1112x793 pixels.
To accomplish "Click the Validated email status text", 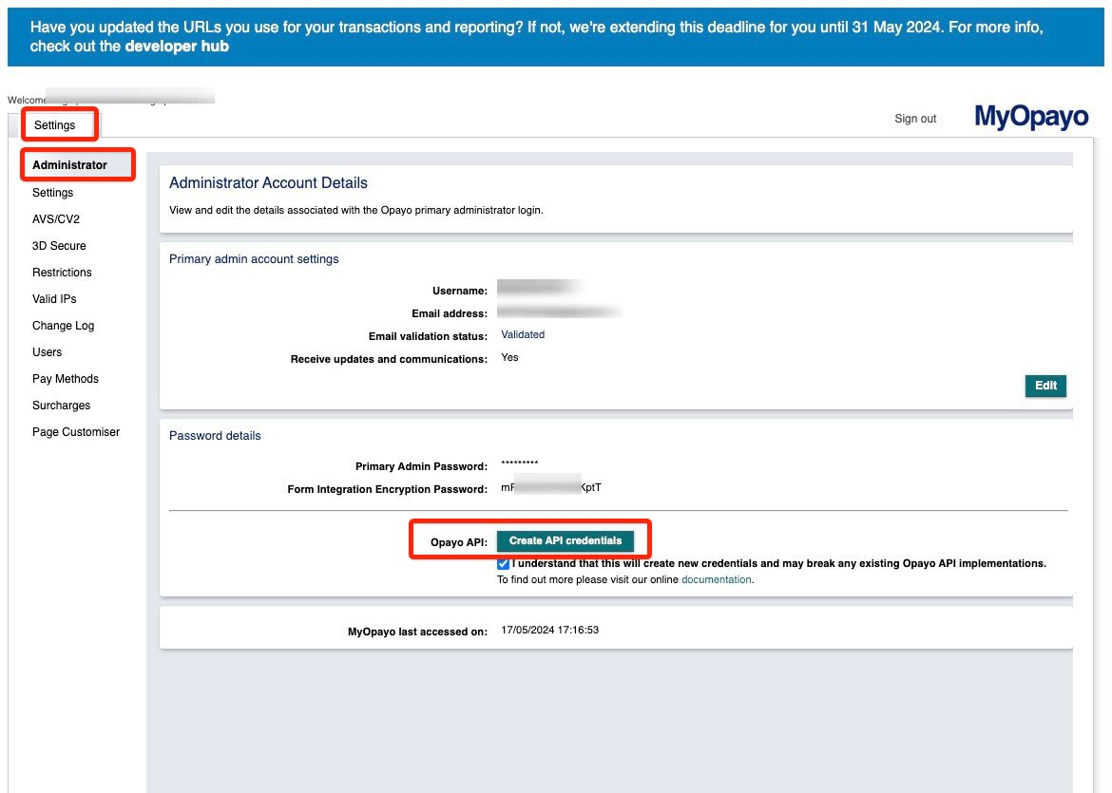I will click(x=523, y=334).
